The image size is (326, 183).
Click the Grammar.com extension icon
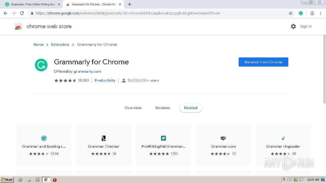(223, 138)
